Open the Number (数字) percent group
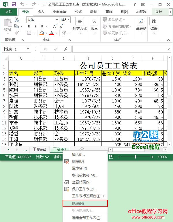Image resolution: width=173 pixels, height=222 pixels. (x=94, y=26)
